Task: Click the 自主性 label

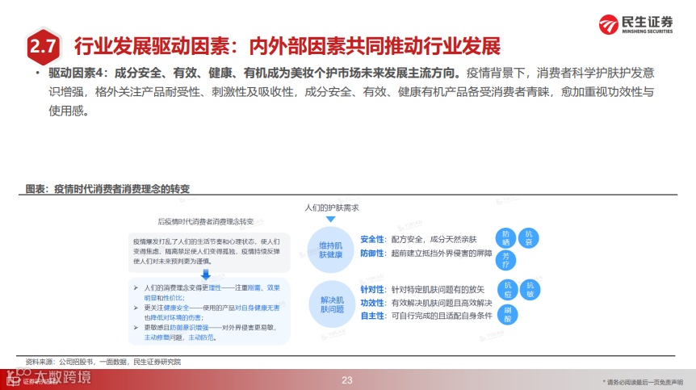Action: [371, 316]
